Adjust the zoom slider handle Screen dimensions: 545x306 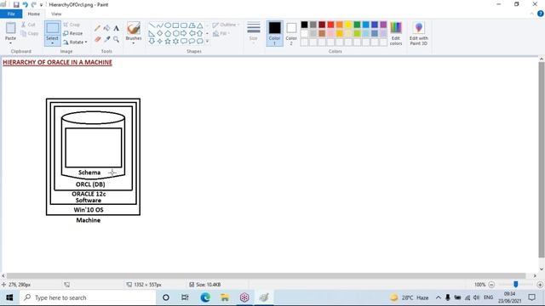point(516,285)
